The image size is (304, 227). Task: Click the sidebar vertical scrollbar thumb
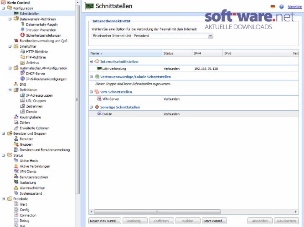click(x=77, y=99)
